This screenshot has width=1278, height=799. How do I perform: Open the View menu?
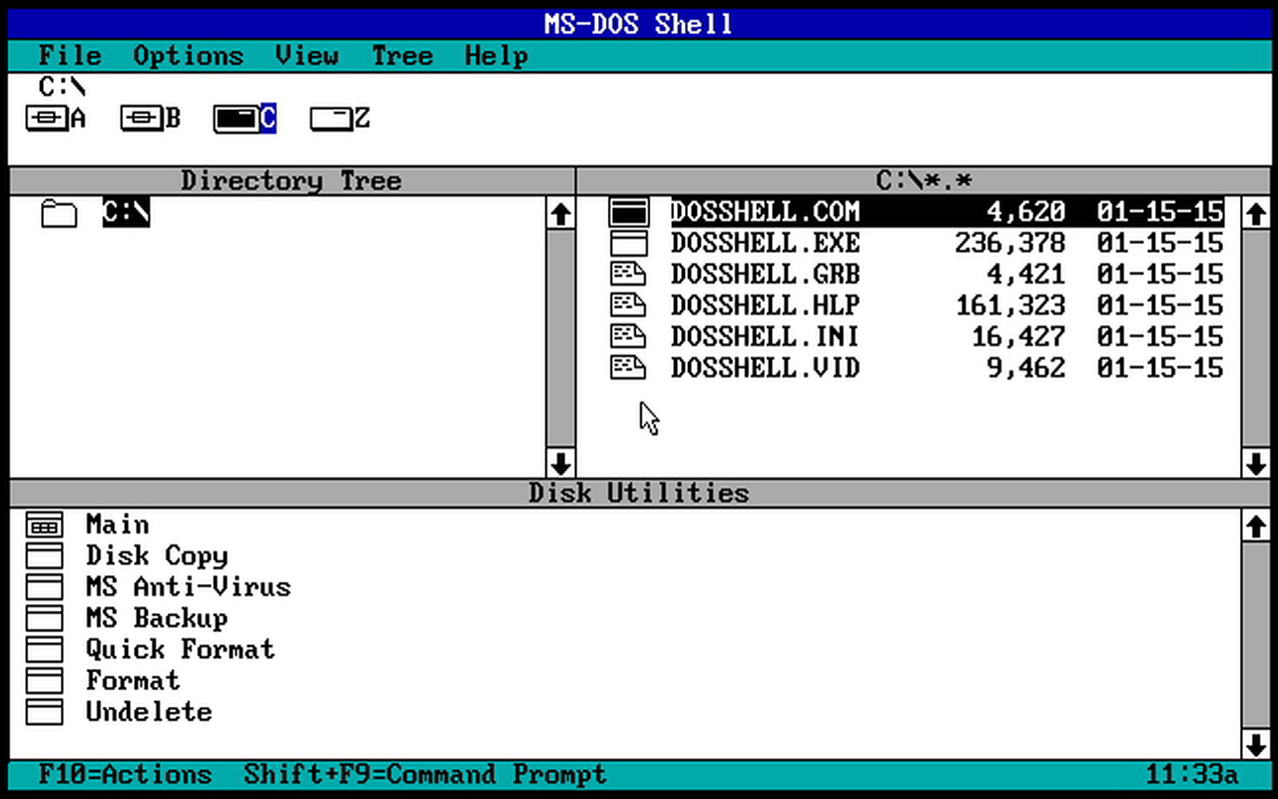[307, 56]
